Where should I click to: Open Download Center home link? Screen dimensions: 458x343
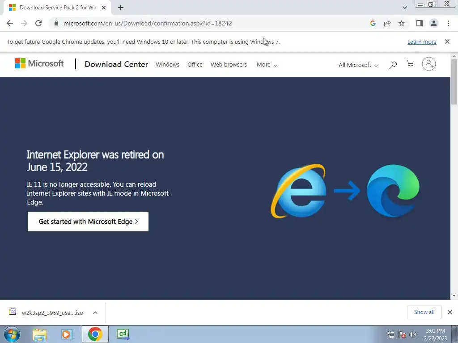point(116,64)
